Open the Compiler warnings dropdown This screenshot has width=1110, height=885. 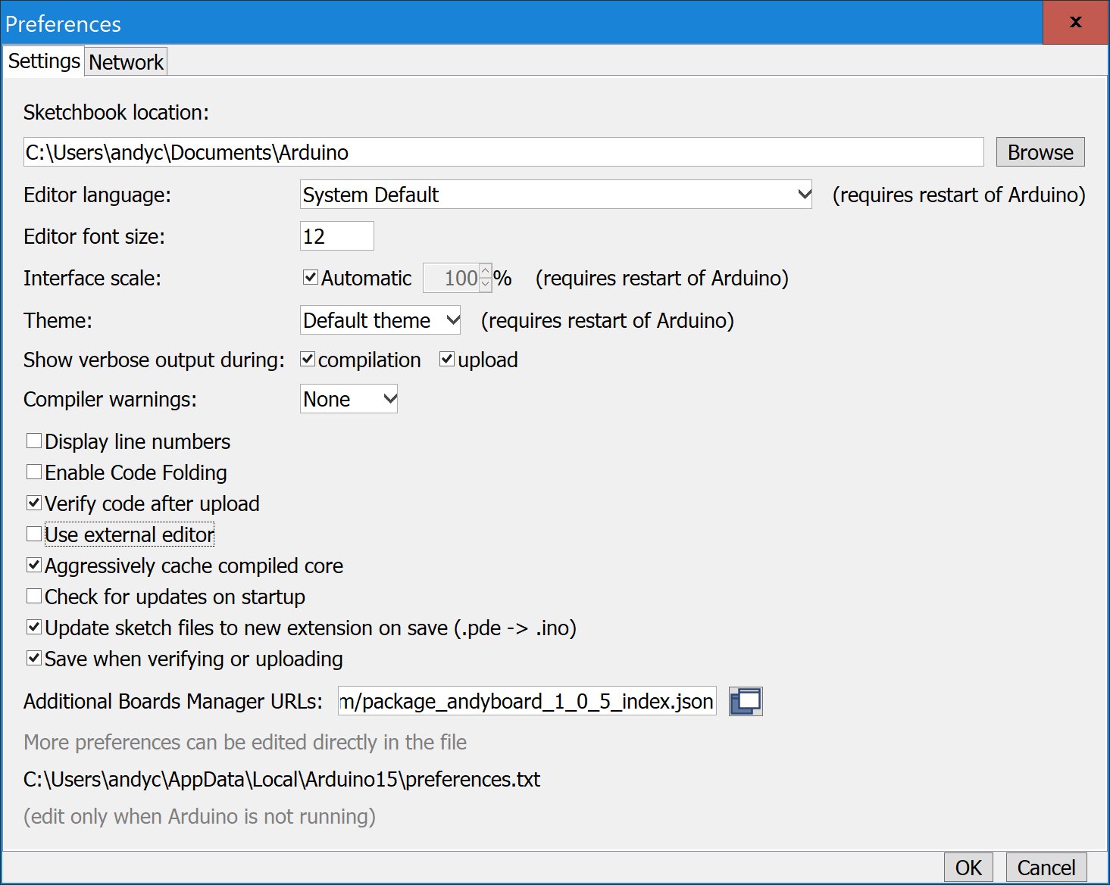[349, 399]
